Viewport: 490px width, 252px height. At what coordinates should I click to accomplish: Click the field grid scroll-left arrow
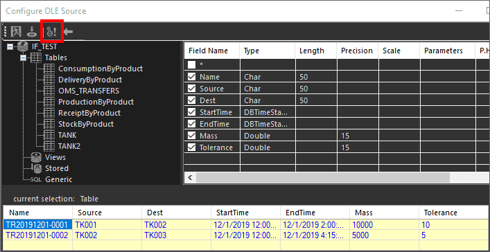[x=190, y=178]
